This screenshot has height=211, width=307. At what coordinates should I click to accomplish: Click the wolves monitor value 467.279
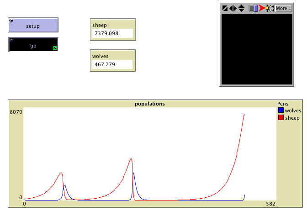112,64
